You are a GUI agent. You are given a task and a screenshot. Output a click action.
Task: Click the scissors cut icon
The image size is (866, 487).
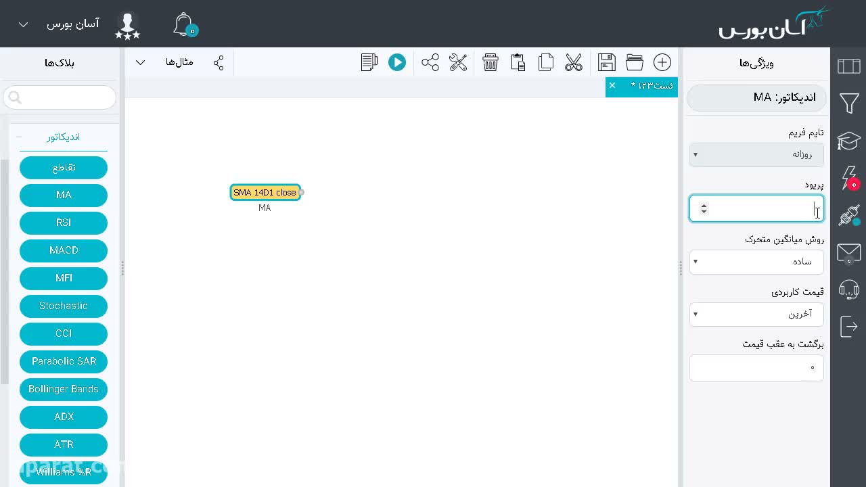click(574, 62)
